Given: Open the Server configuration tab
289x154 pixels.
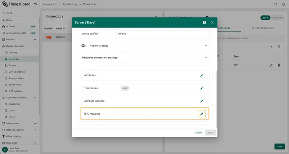Looking at the screenshot, I should (x=263, y=28).
